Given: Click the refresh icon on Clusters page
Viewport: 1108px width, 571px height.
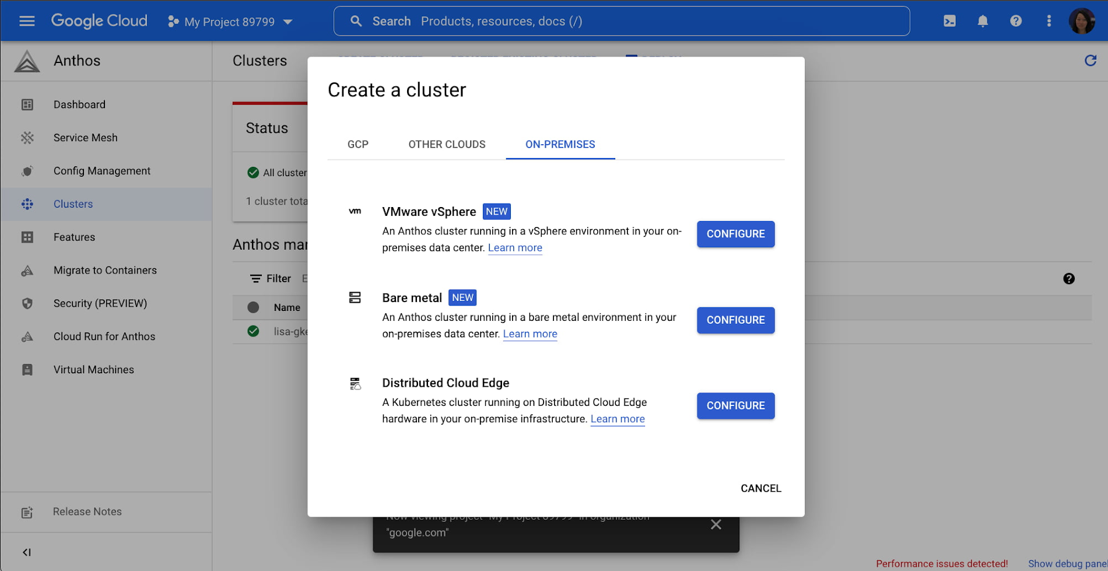Looking at the screenshot, I should [x=1090, y=61].
